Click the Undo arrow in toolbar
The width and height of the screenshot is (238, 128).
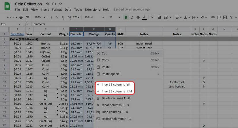coord(9,18)
